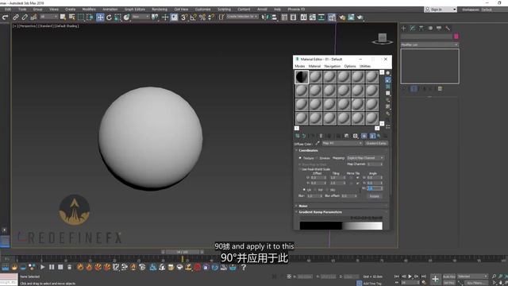
Task: Toggle Window/Crossing selection icon
Action: click(90, 17)
